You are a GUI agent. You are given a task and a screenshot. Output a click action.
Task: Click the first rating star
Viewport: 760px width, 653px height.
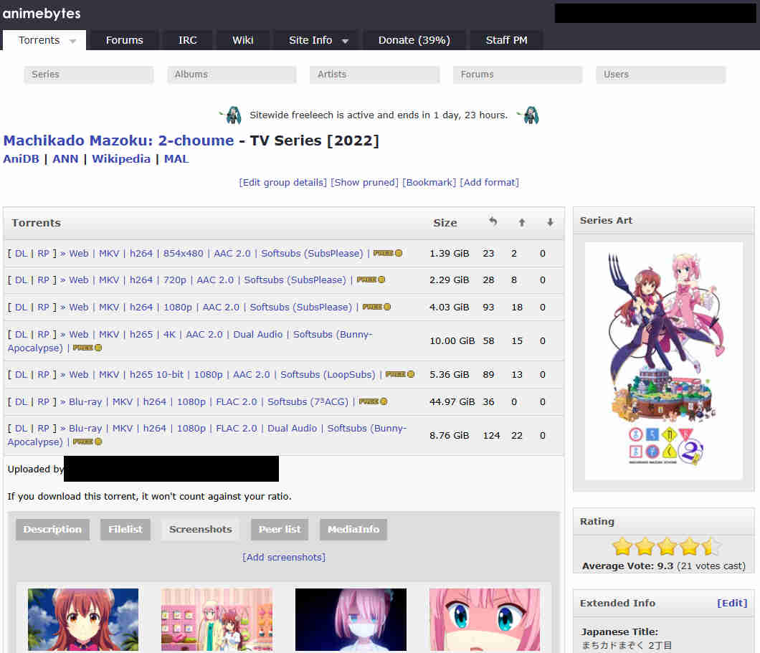tap(622, 546)
